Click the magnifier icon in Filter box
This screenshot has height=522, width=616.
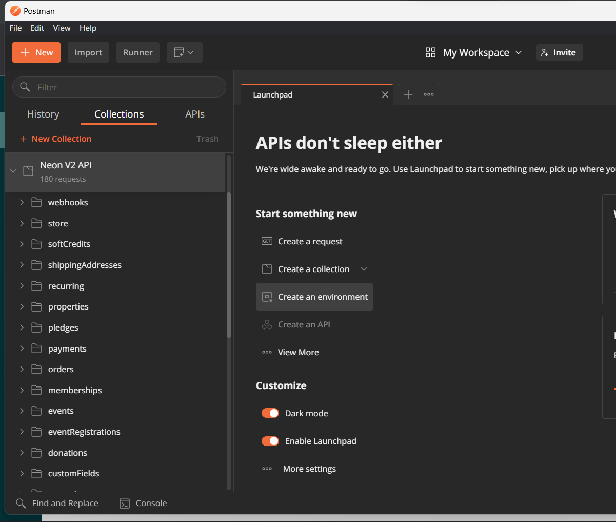click(25, 87)
